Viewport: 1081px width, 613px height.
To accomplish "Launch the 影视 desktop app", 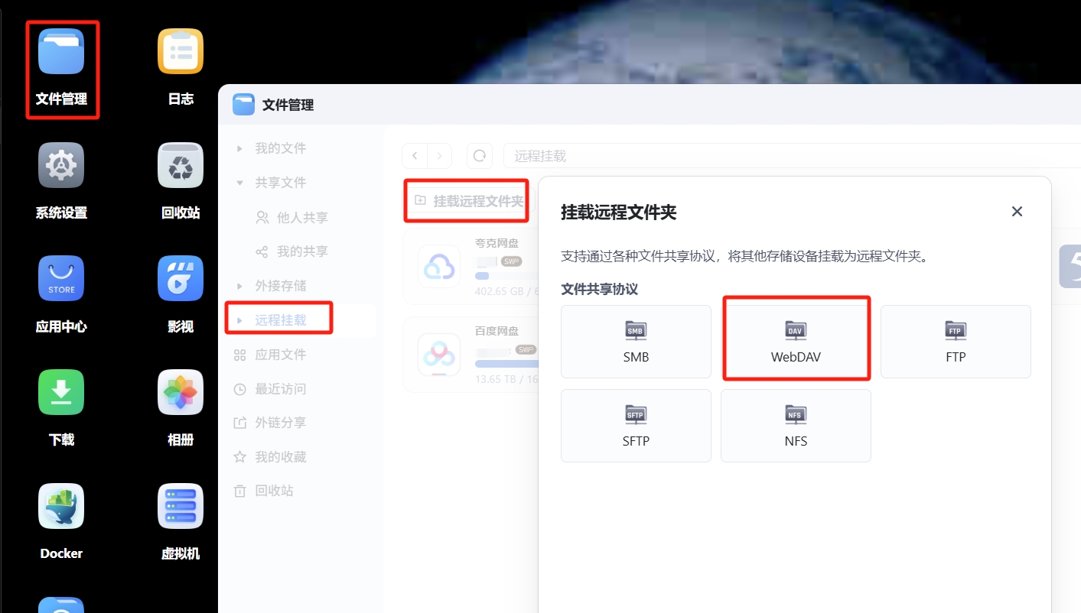I will (x=181, y=279).
